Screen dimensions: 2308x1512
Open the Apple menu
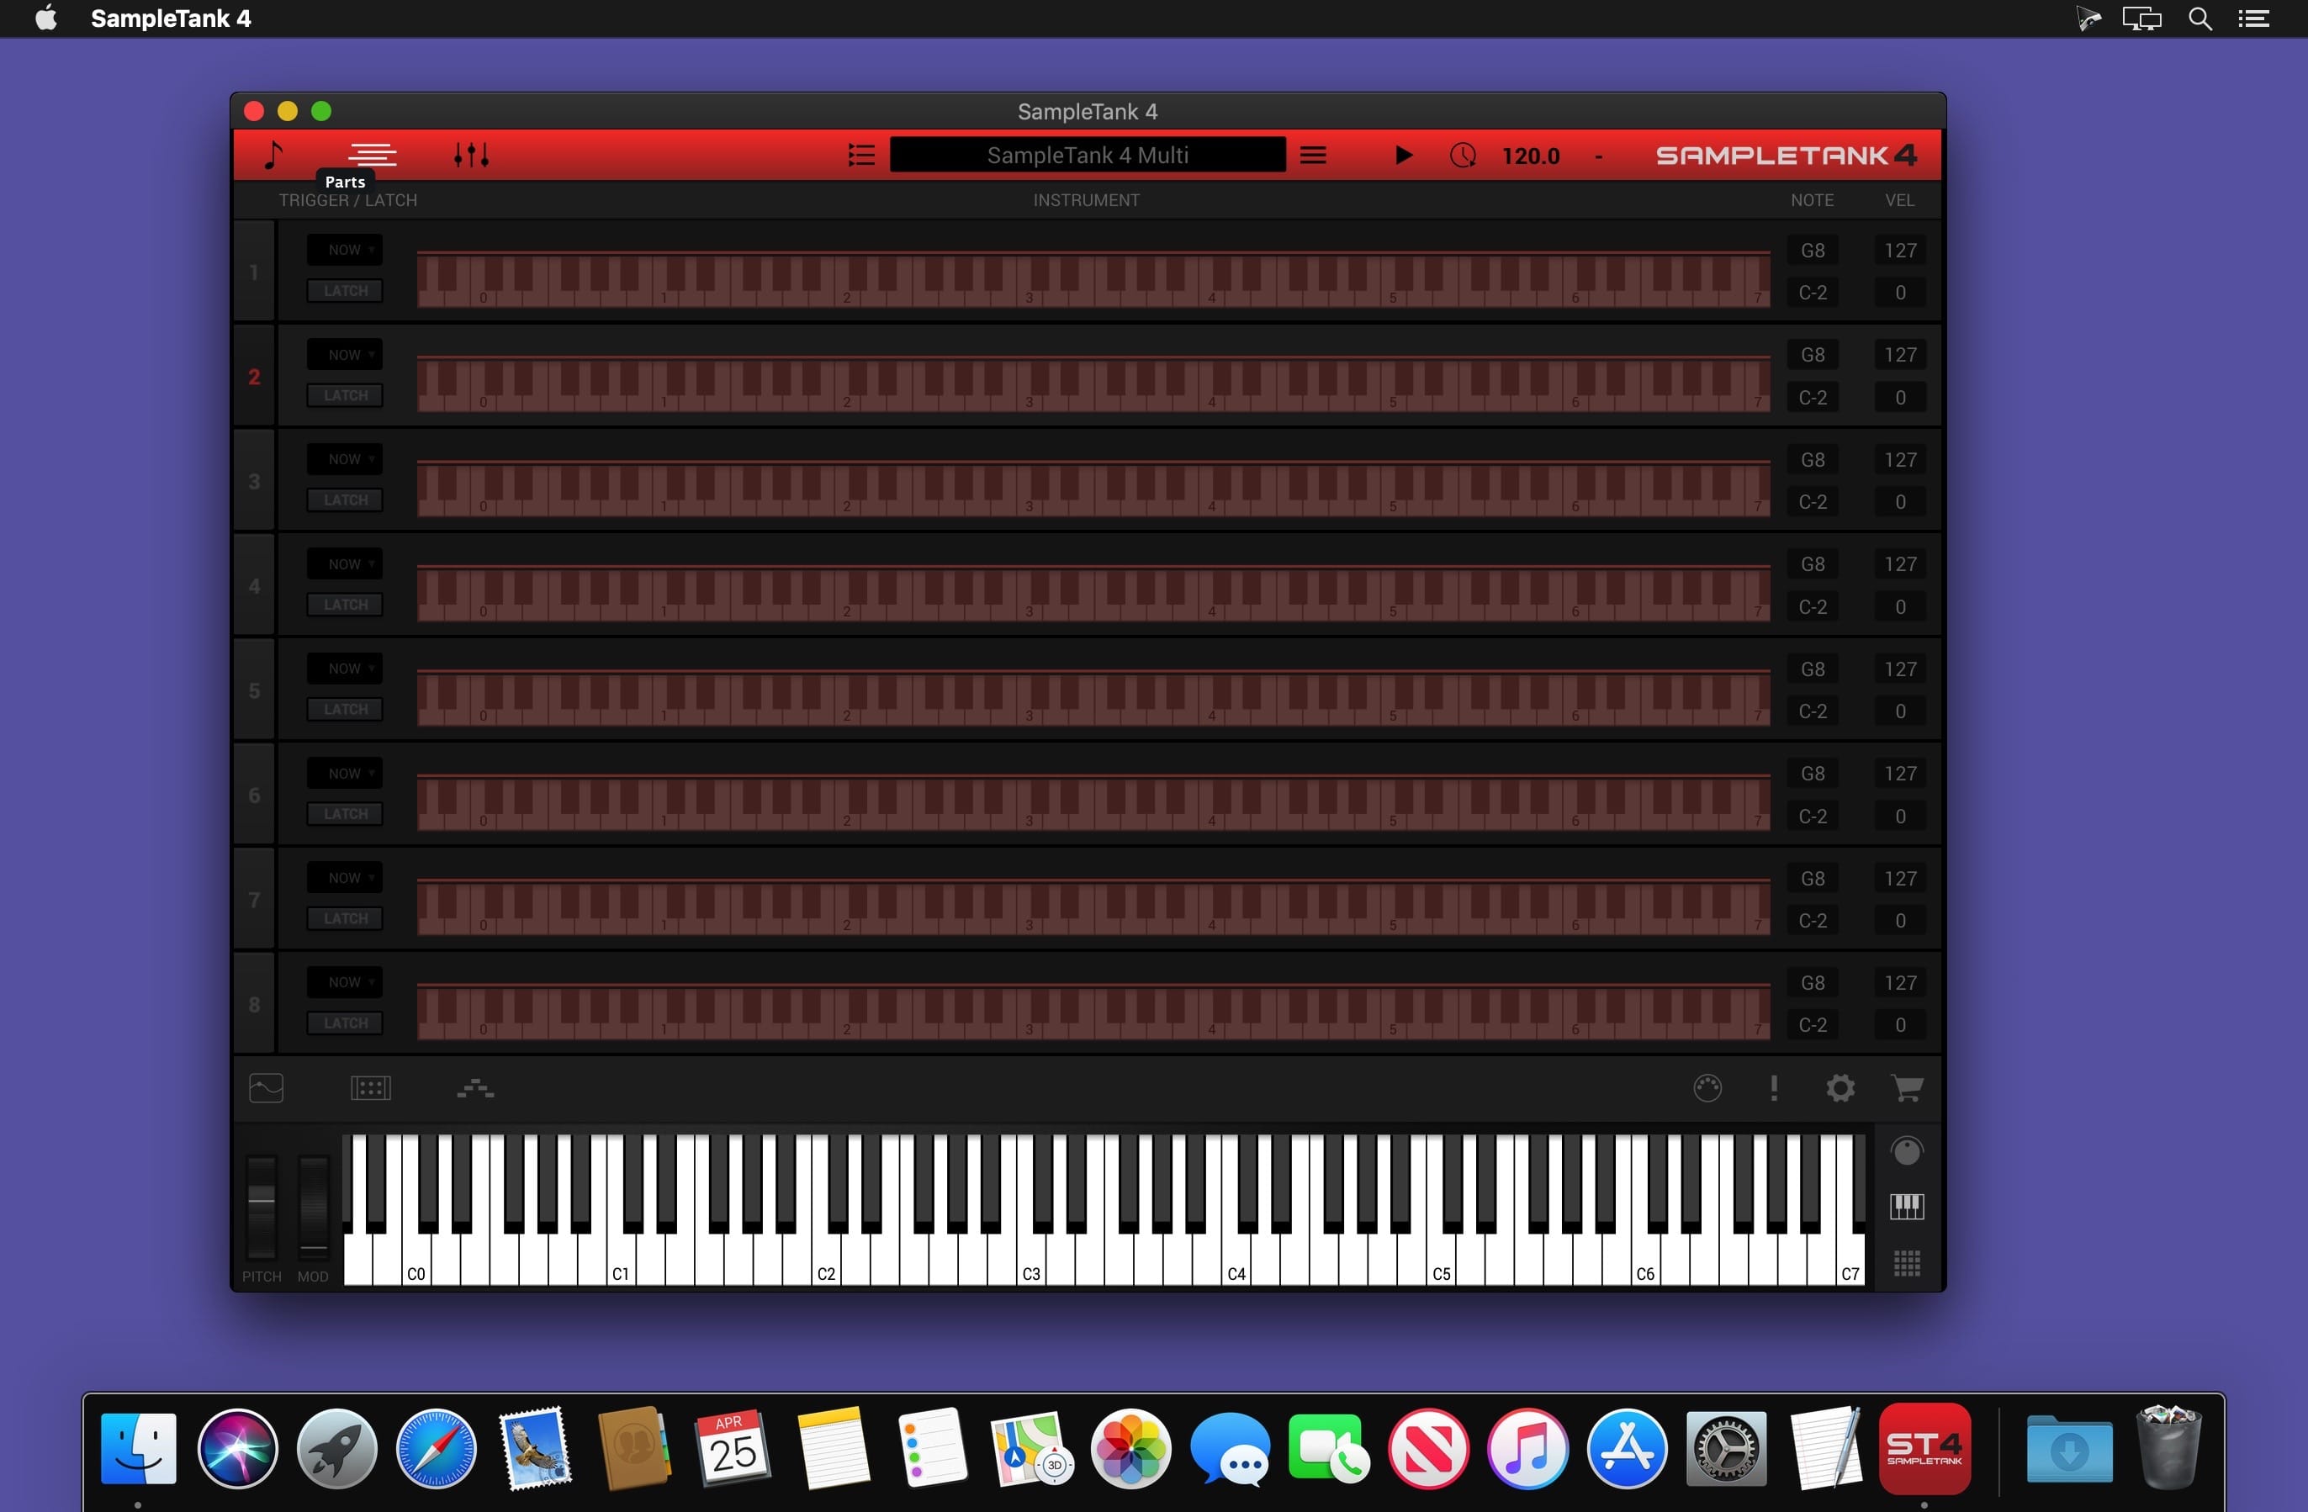click(x=45, y=19)
